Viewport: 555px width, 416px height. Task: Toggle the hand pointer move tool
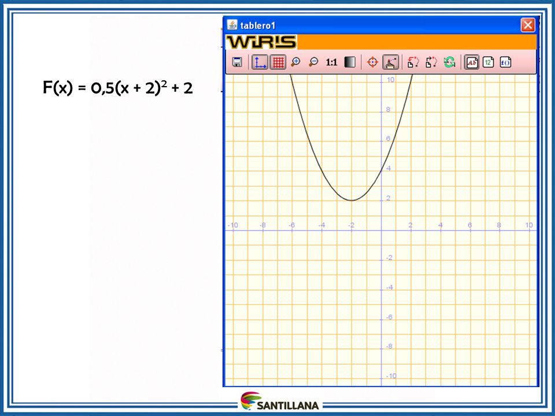point(390,62)
